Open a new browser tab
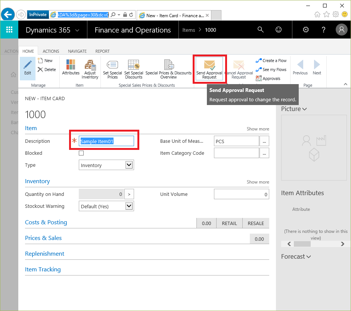 click(x=216, y=15)
